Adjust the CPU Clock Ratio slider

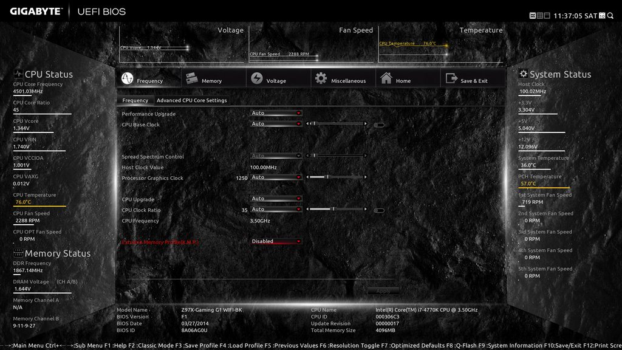(337, 209)
